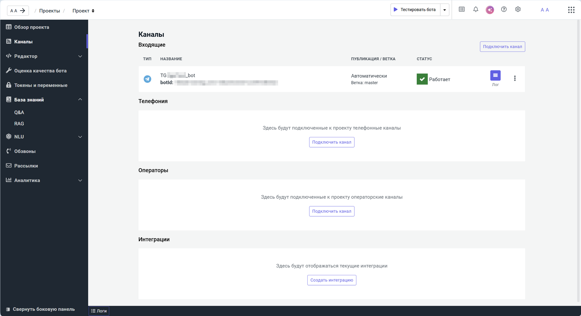
Task: Open dropdown arrow next to Тестировать бота
Action: (445, 10)
